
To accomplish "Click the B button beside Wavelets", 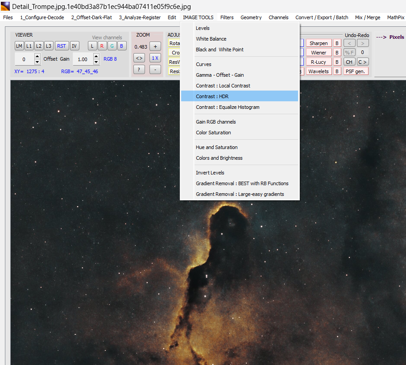I will [x=337, y=71].
